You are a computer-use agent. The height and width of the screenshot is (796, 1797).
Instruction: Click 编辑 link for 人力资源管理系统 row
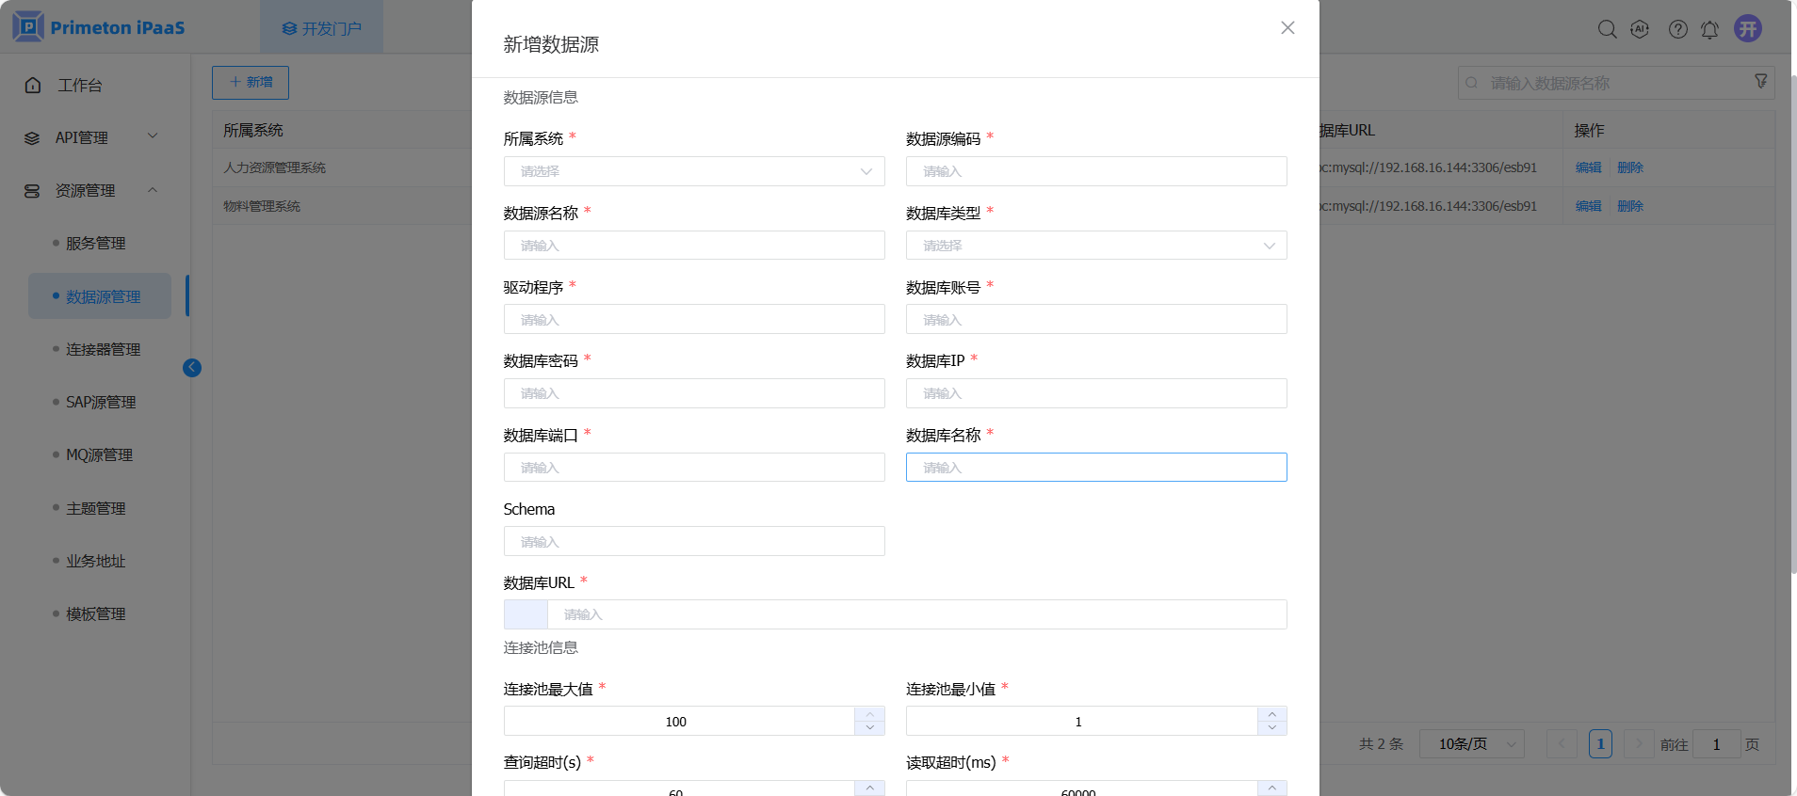tap(1588, 167)
